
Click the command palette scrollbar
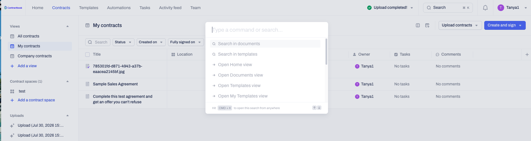326,51
